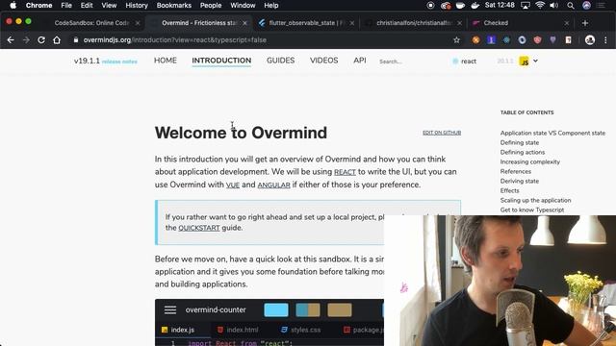Open the VIDEOS section
The width and height of the screenshot is (616, 346).
point(323,61)
